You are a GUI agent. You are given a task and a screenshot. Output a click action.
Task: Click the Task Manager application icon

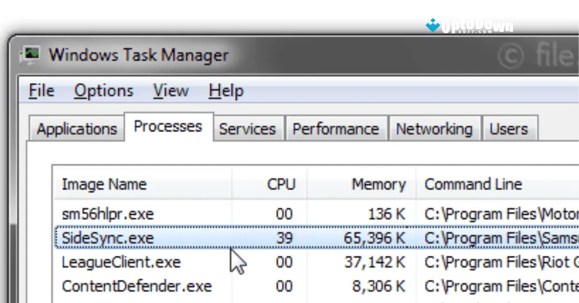coord(32,55)
